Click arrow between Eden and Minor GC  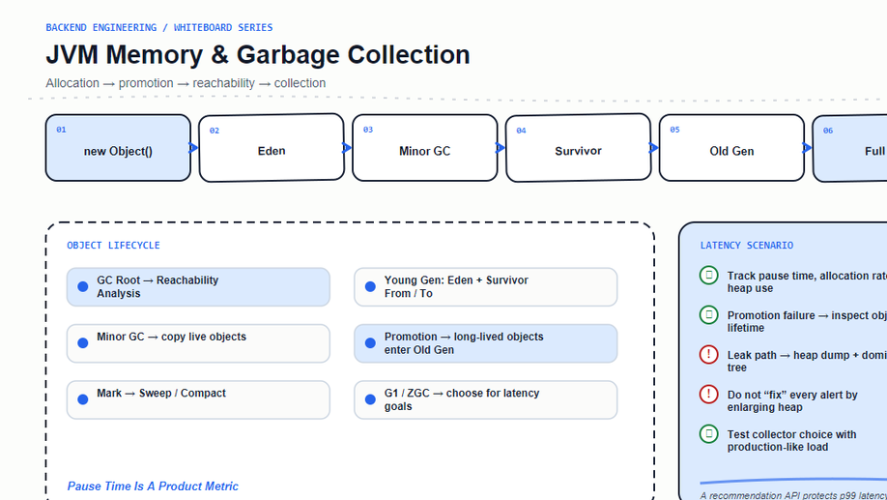pyautogui.click(x=347, y=148)
